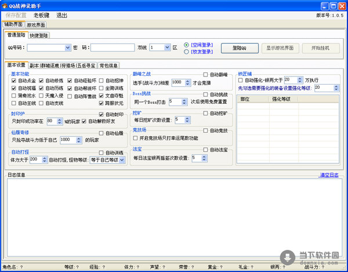This screenshot has height=272, width=348.
Task: Click the 仙履奇缘 战斗力 spinner arrows
Action: [x=79, y=140]
